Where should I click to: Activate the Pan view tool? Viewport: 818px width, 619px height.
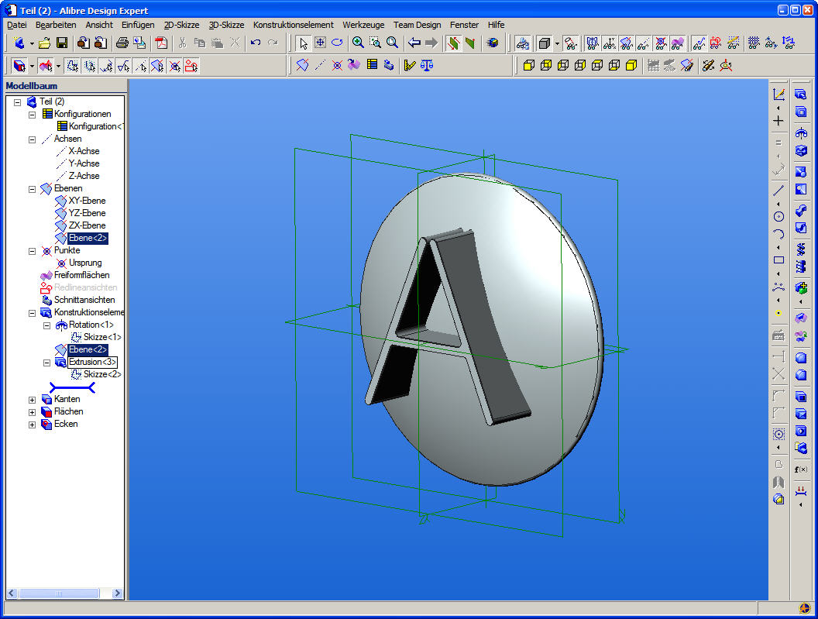point(320,43)
